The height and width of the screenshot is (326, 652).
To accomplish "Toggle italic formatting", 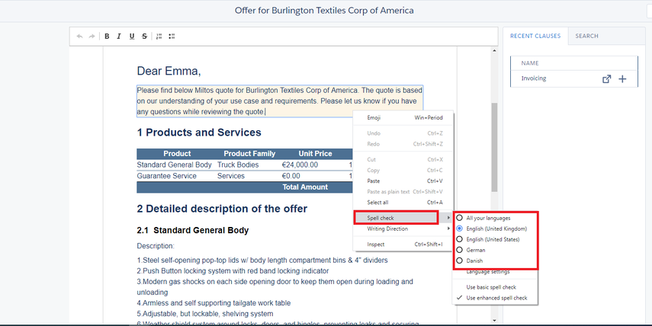I will click(x=120, y=36).
